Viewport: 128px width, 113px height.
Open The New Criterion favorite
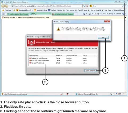[x=55, y=10]
